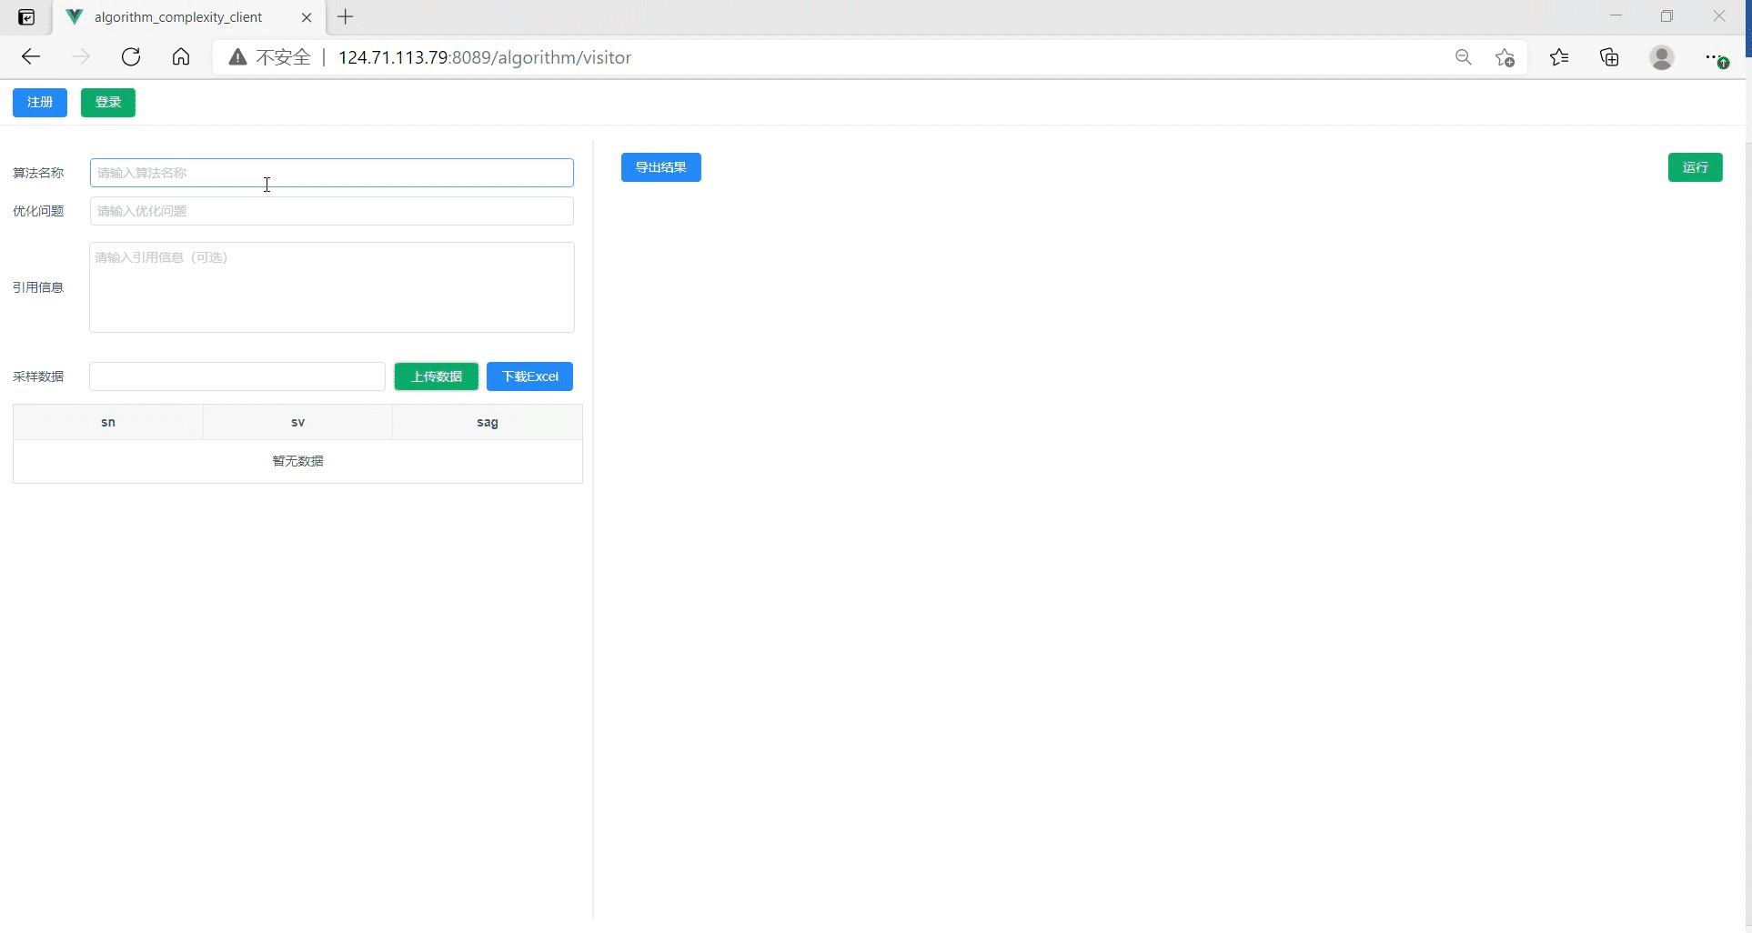
Task: Open browser Collections icon
Action: point(1609,57)
